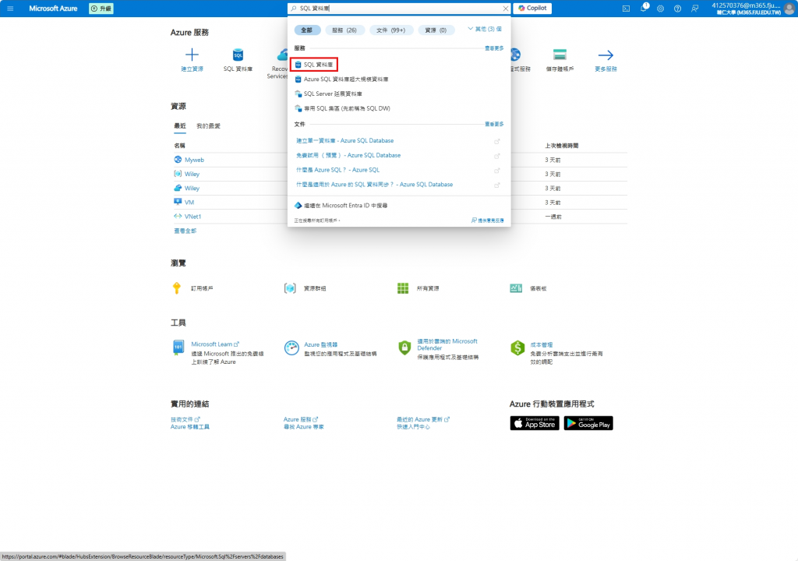Click 提供意見反應 in the search panel
Viewport: 798px width, 561px height.
(488, 221)
